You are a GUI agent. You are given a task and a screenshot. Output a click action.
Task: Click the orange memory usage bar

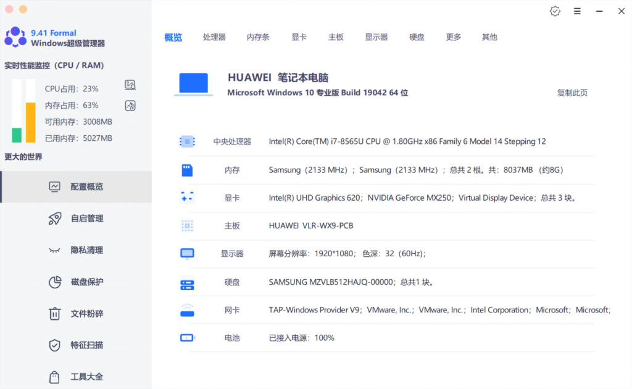31,122
